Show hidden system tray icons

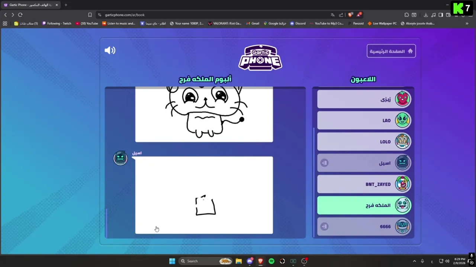pos(414,261)
